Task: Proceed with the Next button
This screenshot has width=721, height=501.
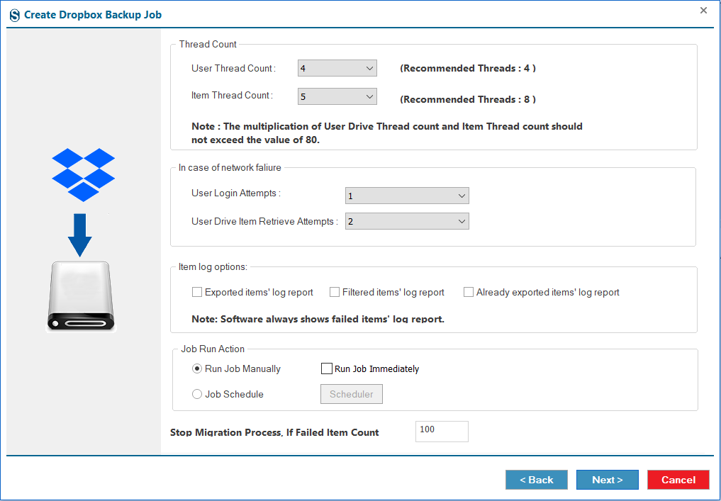Action: click(x=608, y=480)
